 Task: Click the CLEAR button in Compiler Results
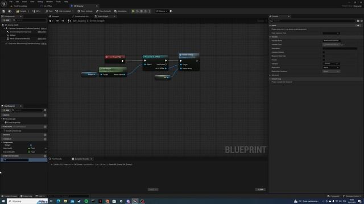pos(260,189)
